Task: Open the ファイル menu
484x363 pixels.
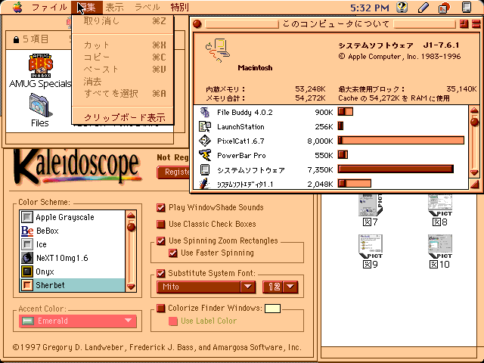Action: (49, 7)
